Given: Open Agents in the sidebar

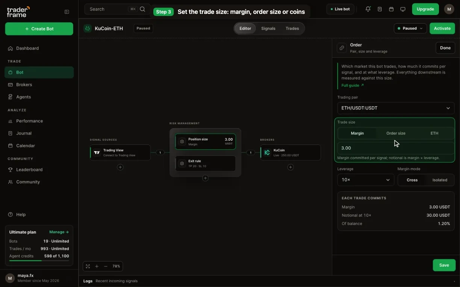Looking at the screenshot, I should point(39,97).
